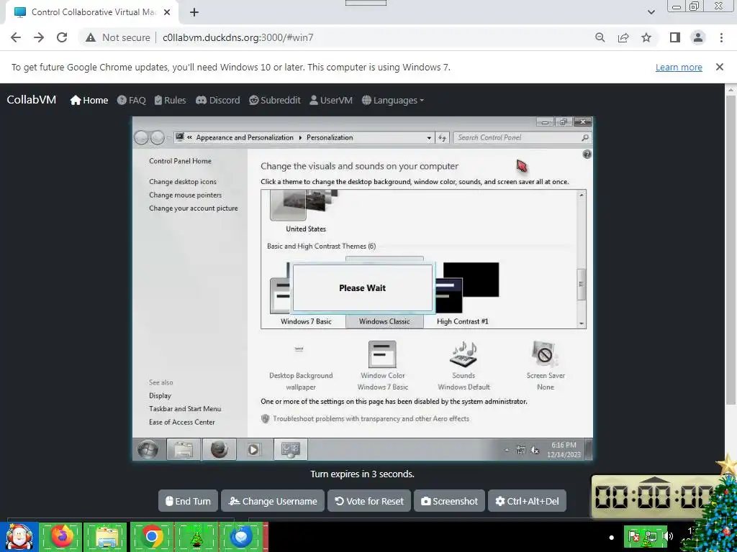Close the Control Collaborative Virtual Machine tab
Viewport: 737px width, 552px height.
click(x=167, y=12)
